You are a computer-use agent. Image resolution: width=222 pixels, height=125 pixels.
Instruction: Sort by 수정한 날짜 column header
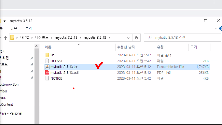[126, 47]
